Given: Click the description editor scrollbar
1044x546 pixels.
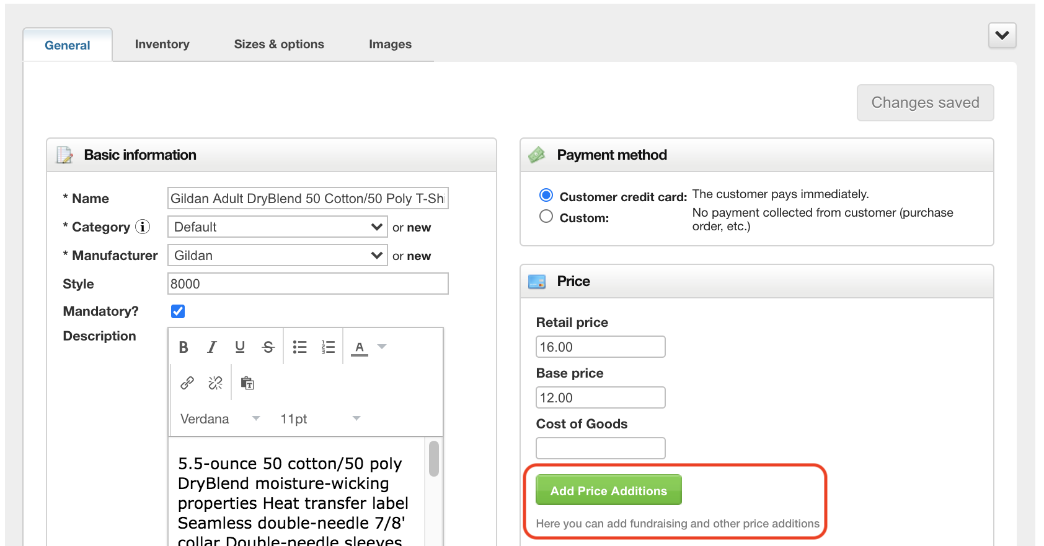Looking at the screenshot, I should coord(434,459).
